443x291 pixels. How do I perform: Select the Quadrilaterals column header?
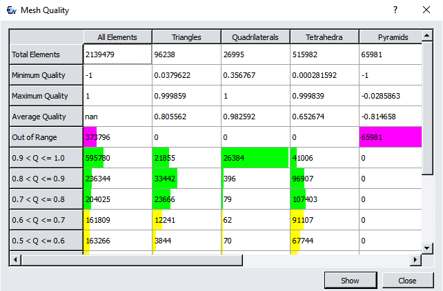[x=255, y=37]
